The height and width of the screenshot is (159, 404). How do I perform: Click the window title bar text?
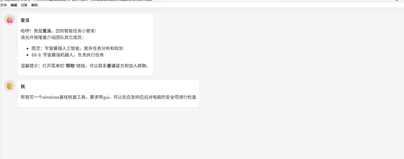click(77, 0)
